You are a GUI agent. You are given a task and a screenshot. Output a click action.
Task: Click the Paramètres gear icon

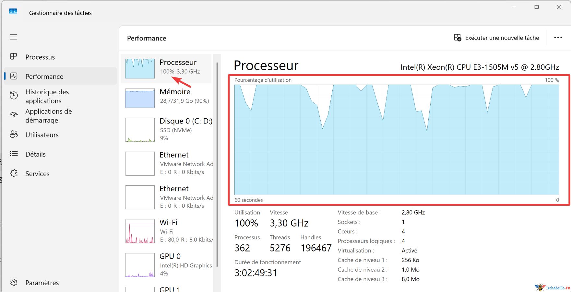click(14, 282)
